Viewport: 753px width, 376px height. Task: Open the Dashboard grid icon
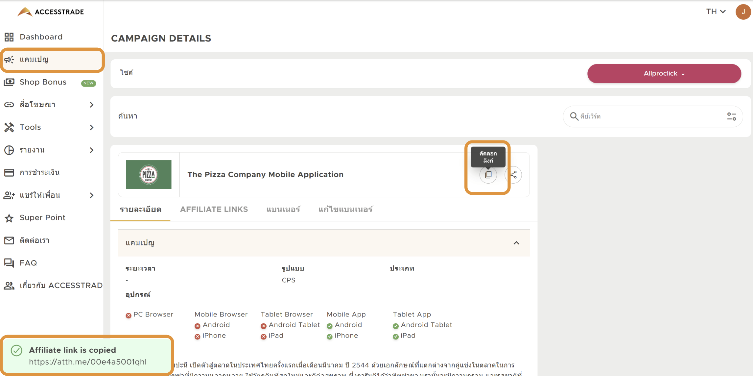9,37
